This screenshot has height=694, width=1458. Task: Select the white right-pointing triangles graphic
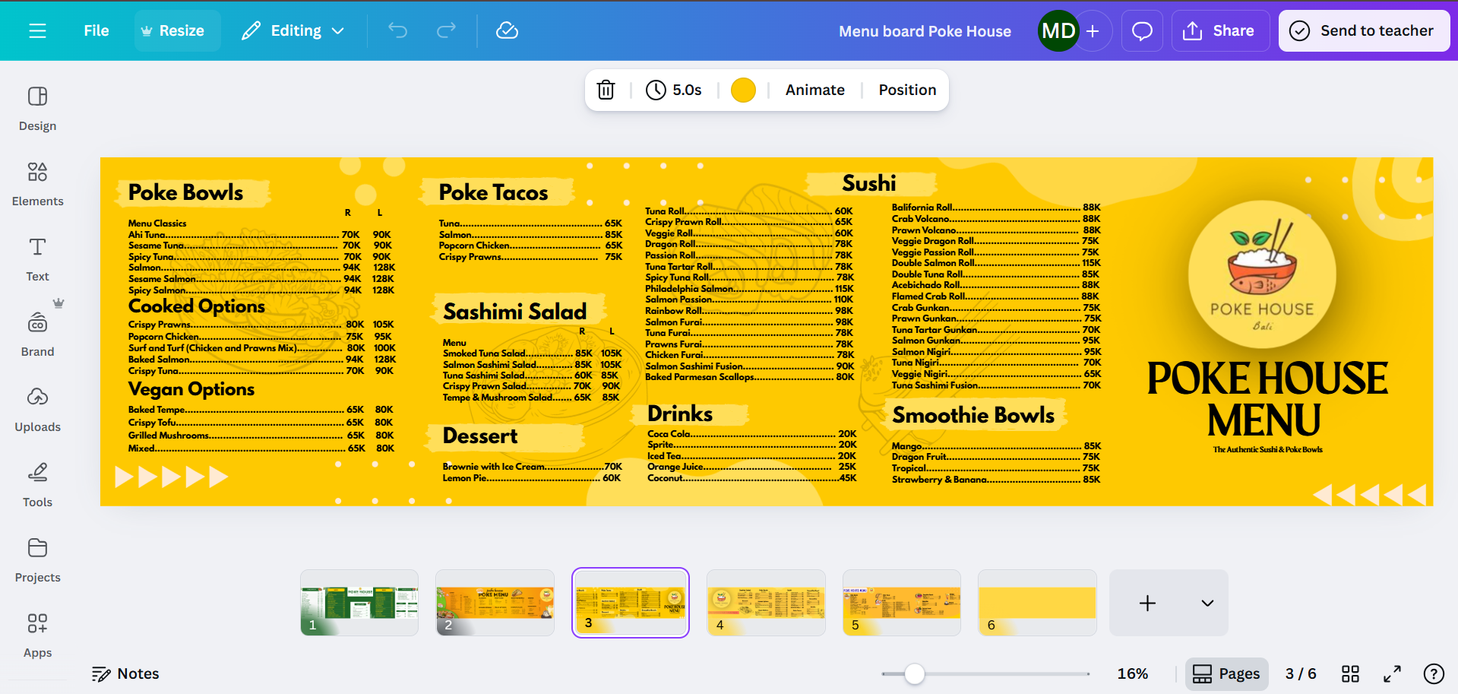click(172, 477)
